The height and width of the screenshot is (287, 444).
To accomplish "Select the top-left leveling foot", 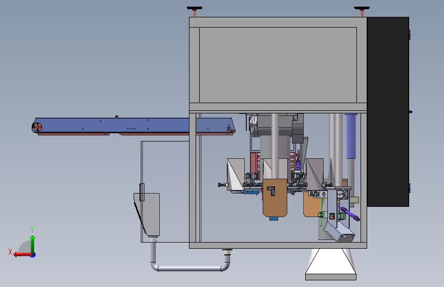I will click(x=195, y=11).
